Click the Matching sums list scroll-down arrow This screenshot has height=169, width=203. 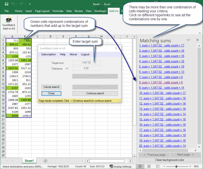pos(199,147)
